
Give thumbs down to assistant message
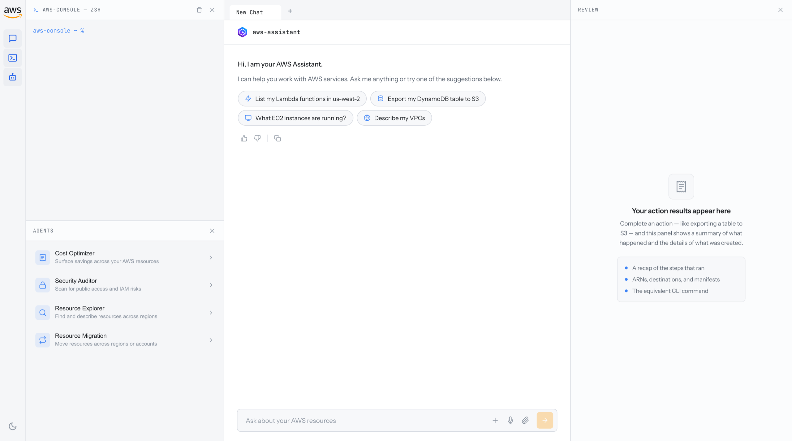(x=257, y=138)
